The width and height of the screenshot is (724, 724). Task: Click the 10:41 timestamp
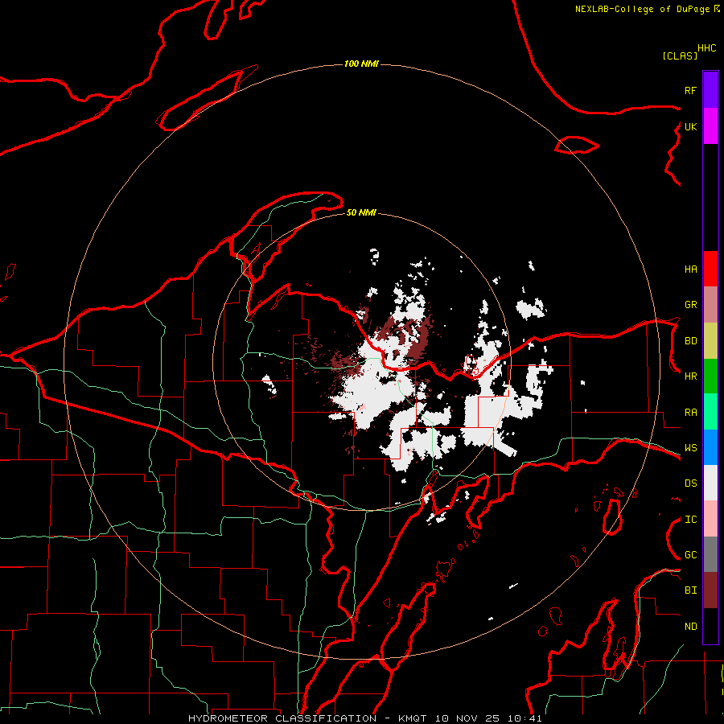[x=524, y=718]
